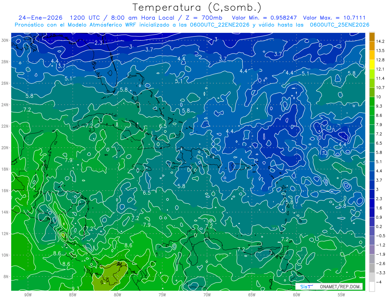
Task: Click the -2.6 label on the color scale
Action: click(380, 264)
